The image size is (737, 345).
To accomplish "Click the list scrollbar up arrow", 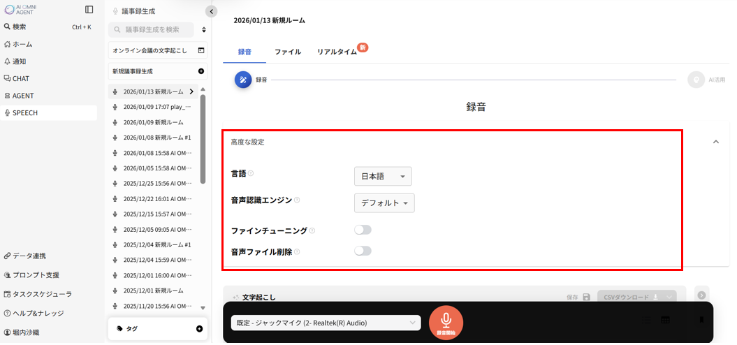I will [x=203, y=89].
